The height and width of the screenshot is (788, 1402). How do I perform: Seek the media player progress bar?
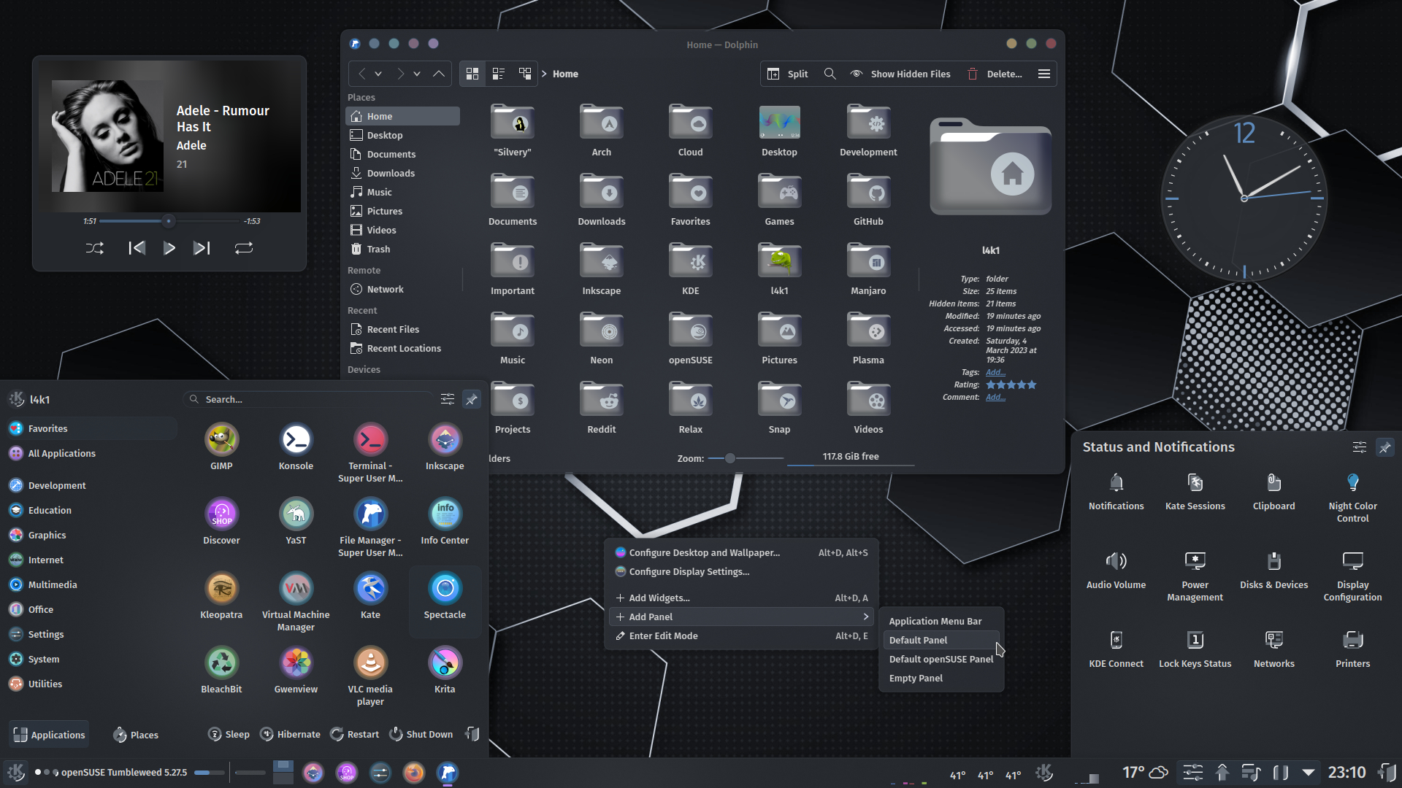[x=169, y=220]
